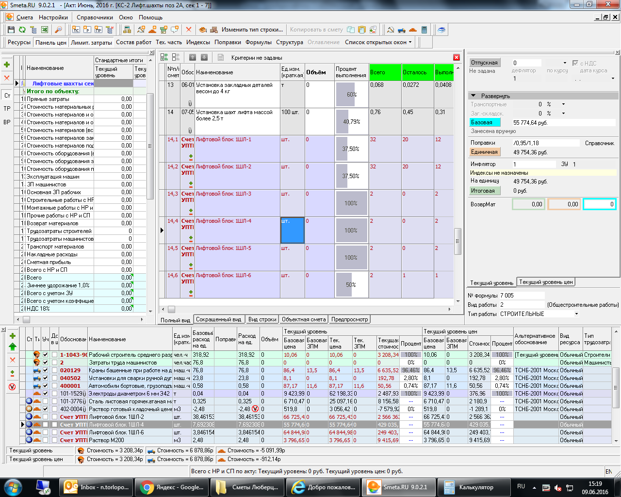
Task: Click the red circled V icon in resources sidebar
Action: pyautogui.click(x=13, y=387)
